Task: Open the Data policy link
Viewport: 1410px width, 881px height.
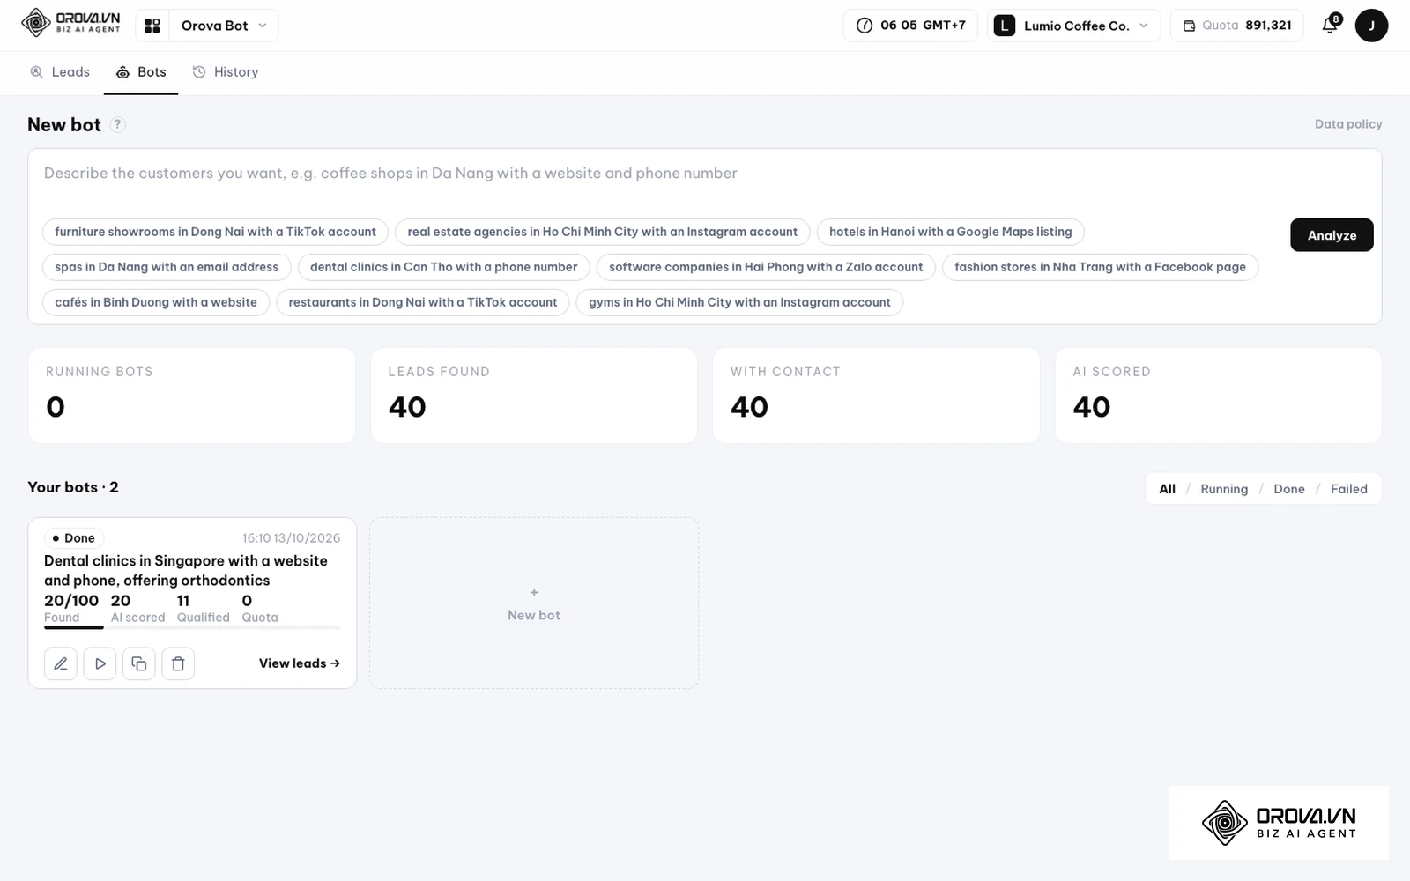Action: coord(1348,124)
